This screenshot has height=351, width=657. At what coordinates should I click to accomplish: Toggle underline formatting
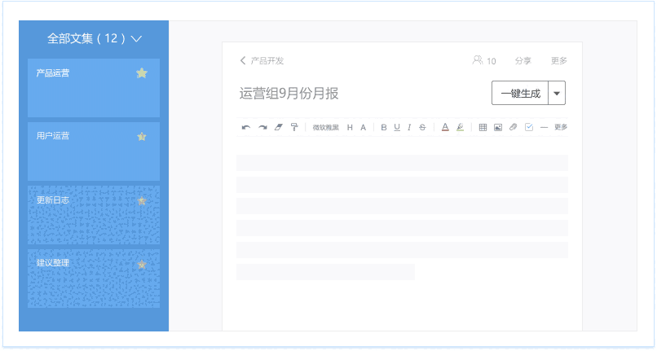coord(397,127)
